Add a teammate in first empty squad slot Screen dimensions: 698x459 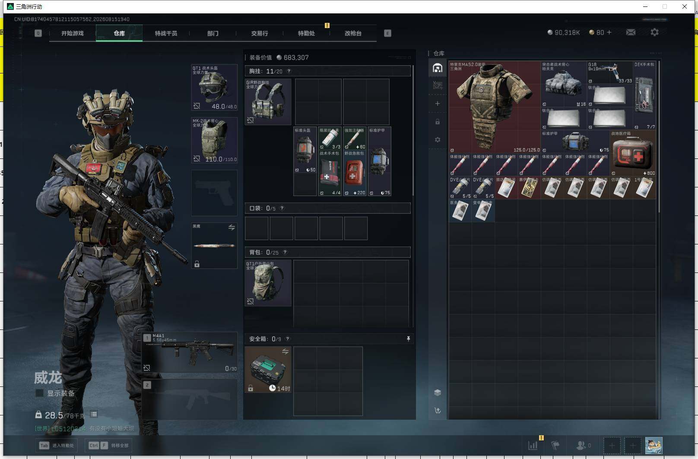(x=612, y=445)
